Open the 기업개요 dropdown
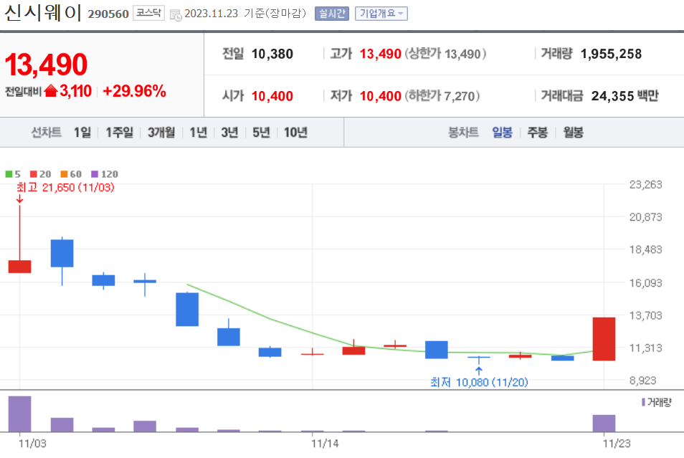 pos(381,14)
